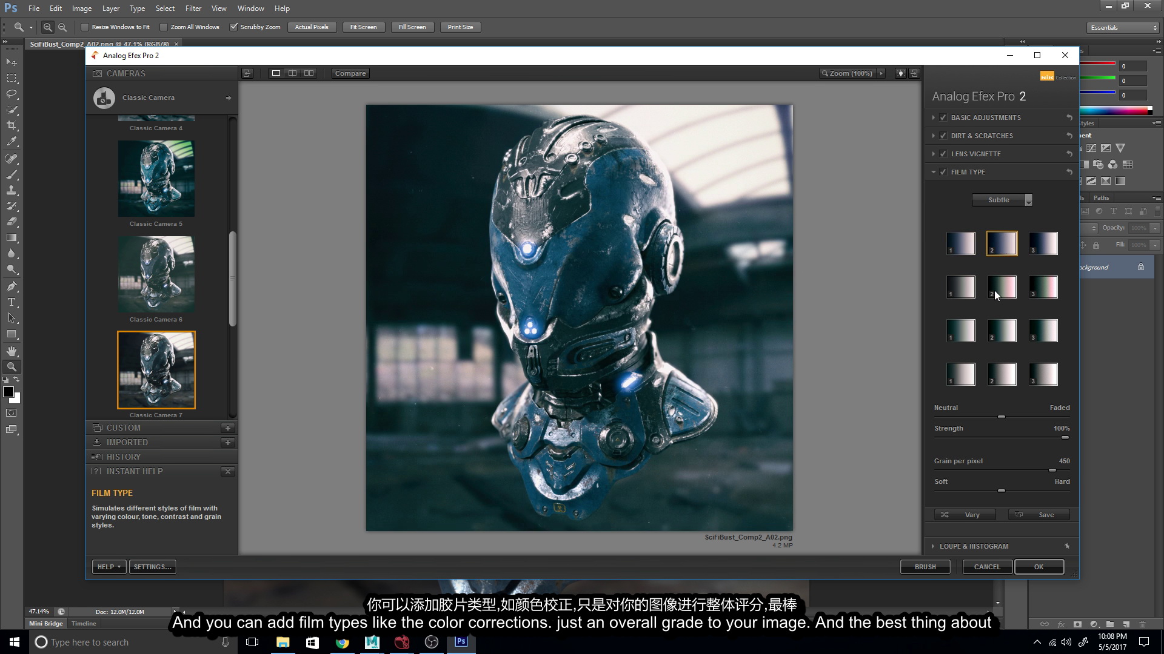Click the Compare button

pyautogui.click(x=350, y=73)
